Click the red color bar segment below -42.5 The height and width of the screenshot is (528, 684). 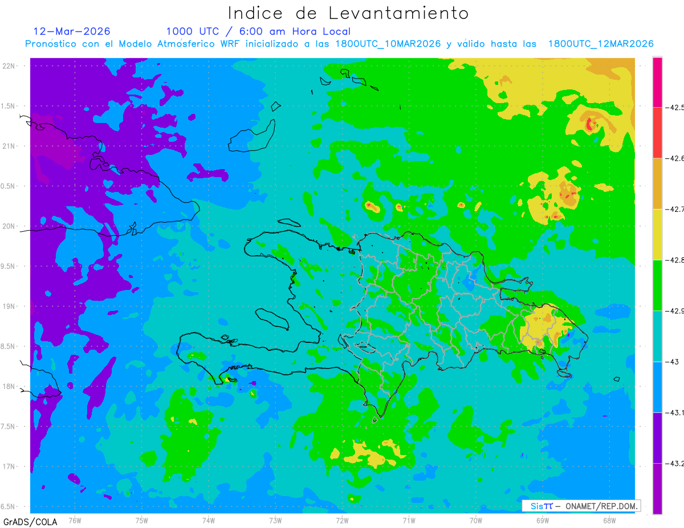[x=657, y=133]
